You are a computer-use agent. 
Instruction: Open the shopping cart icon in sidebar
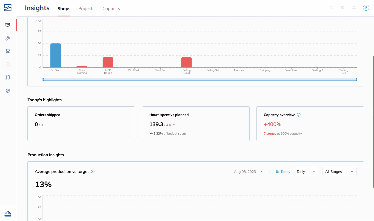pos(8,51)
